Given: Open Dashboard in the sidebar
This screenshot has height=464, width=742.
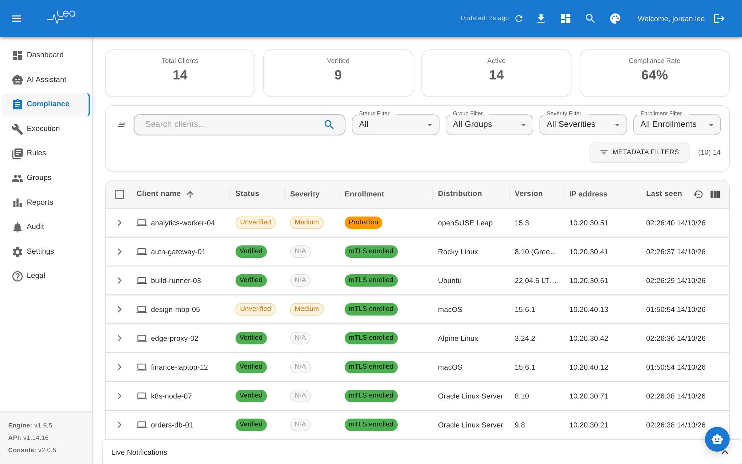Looking at the screenshot, I should coord(46,55).
